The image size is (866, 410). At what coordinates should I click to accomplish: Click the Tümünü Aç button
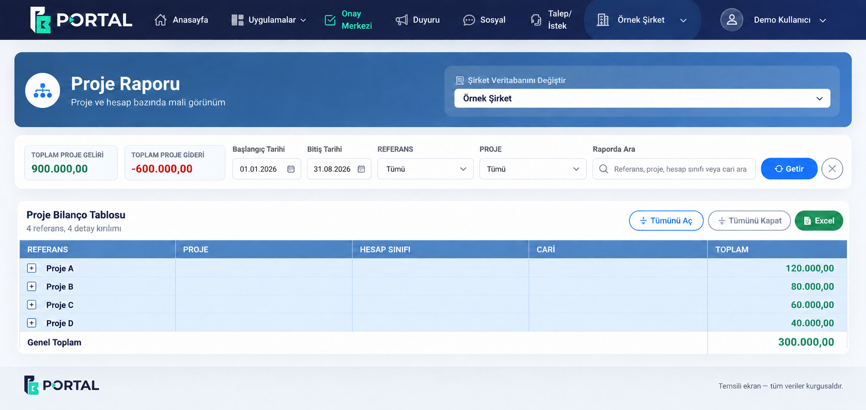pos(666,220)
